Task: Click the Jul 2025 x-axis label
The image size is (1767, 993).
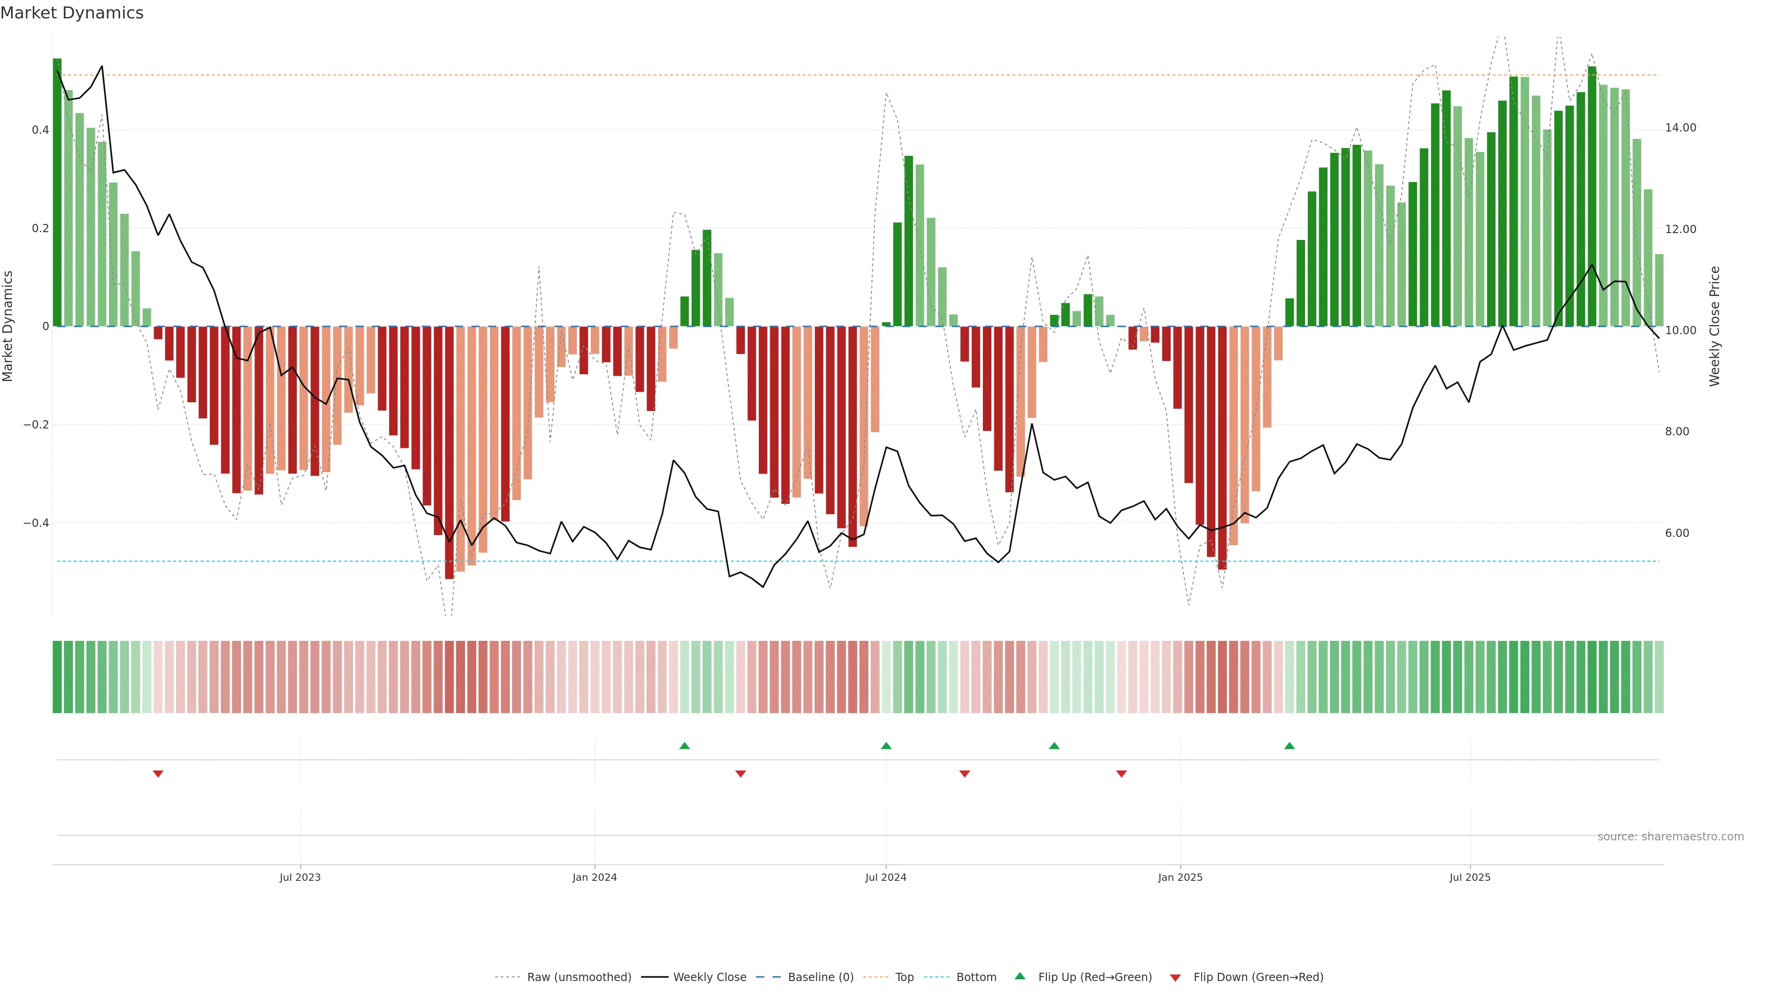Action: click(1469, 877)
